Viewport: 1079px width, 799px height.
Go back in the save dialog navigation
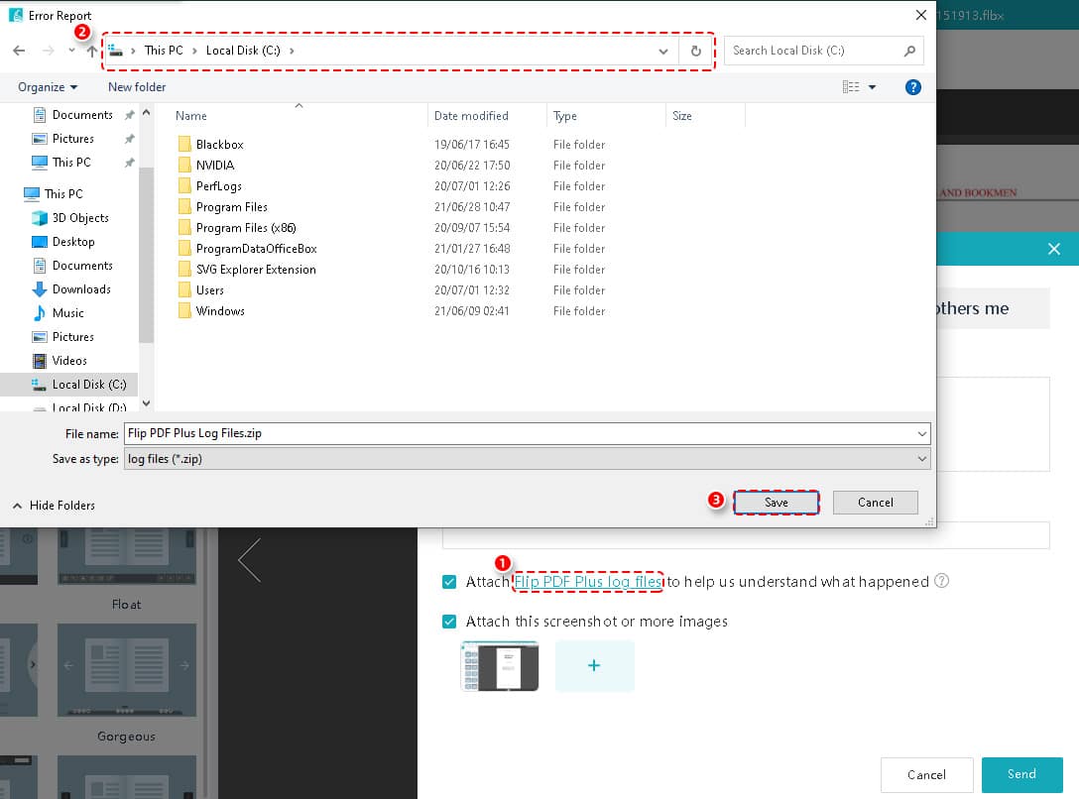pos(19,51)
